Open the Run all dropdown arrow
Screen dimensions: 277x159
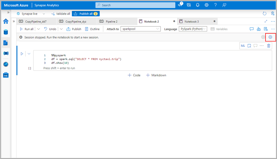[x=38, y=29]
